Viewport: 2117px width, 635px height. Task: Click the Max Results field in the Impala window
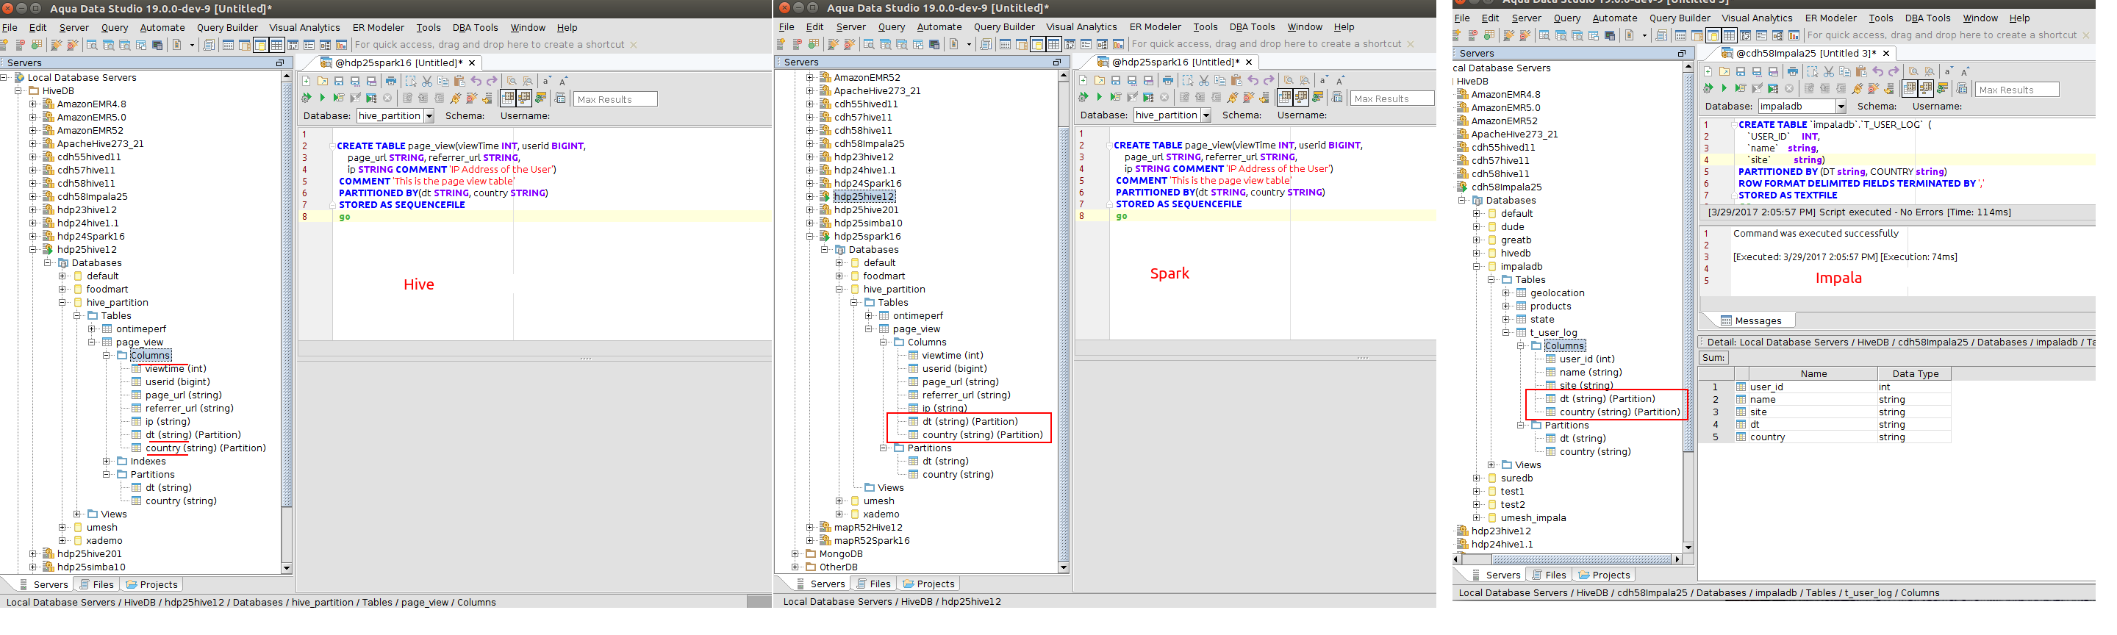2017,90
